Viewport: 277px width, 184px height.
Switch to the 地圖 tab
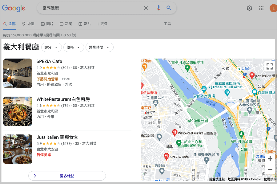[28, 24]
